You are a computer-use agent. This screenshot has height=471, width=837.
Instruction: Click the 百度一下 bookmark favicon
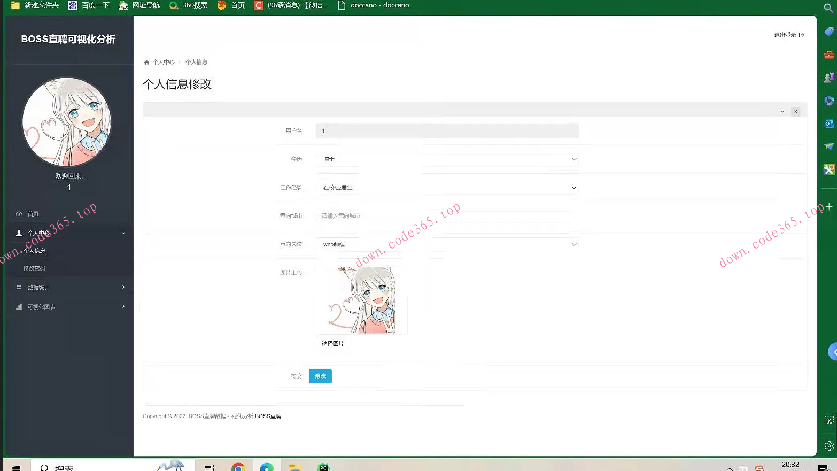tap(73, 5)
